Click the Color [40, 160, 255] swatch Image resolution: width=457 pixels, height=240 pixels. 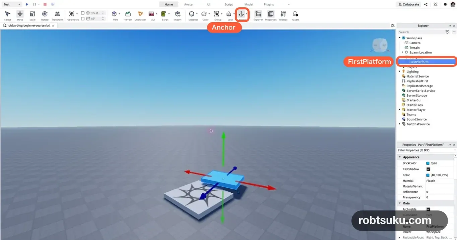(x=428, y=175)
